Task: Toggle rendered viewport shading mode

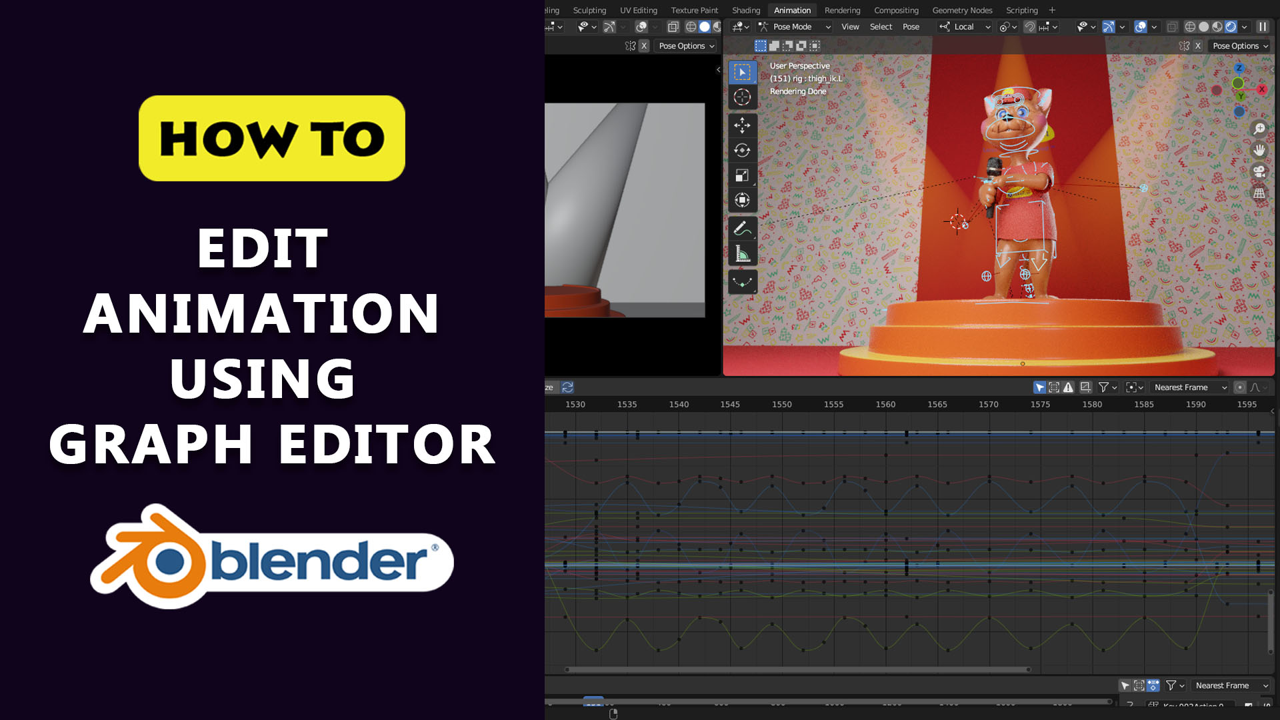Action: 1231,27
